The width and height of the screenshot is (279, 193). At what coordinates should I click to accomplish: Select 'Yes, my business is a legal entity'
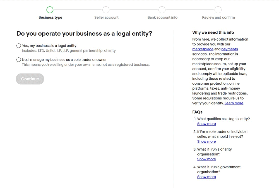tap(19, 46)
